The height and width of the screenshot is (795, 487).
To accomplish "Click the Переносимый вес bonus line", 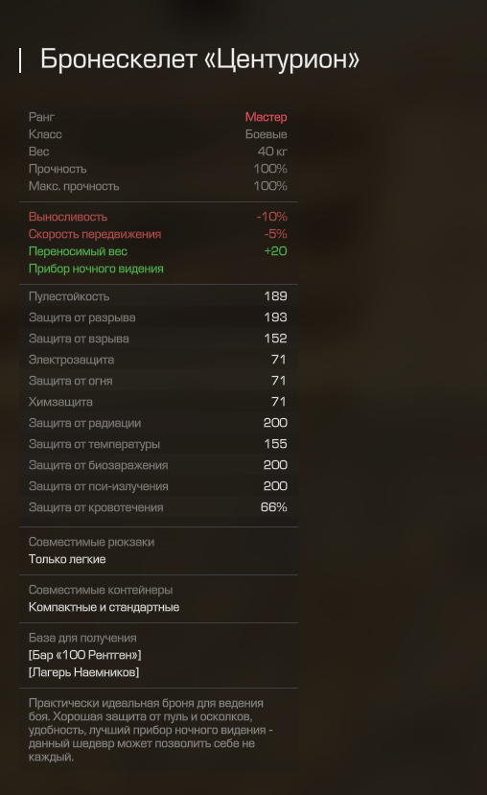I will pos(158,251).
